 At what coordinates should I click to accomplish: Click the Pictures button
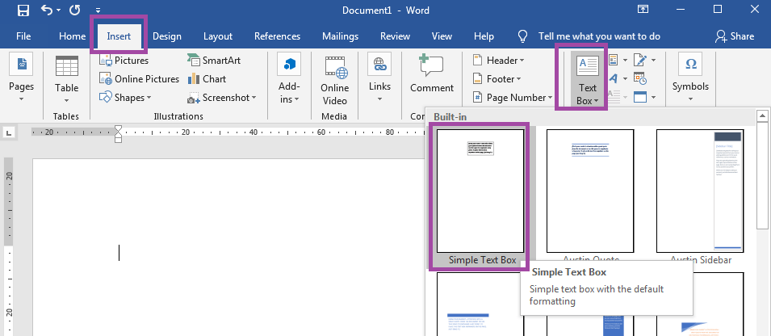pos(124,61)
